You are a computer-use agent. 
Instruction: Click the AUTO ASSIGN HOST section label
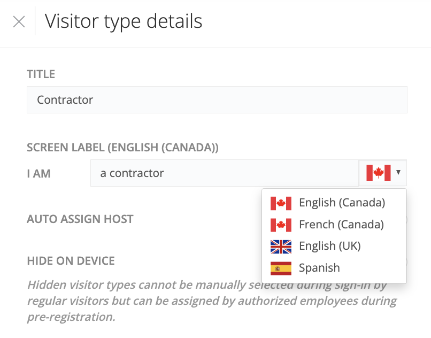point(80,219)
